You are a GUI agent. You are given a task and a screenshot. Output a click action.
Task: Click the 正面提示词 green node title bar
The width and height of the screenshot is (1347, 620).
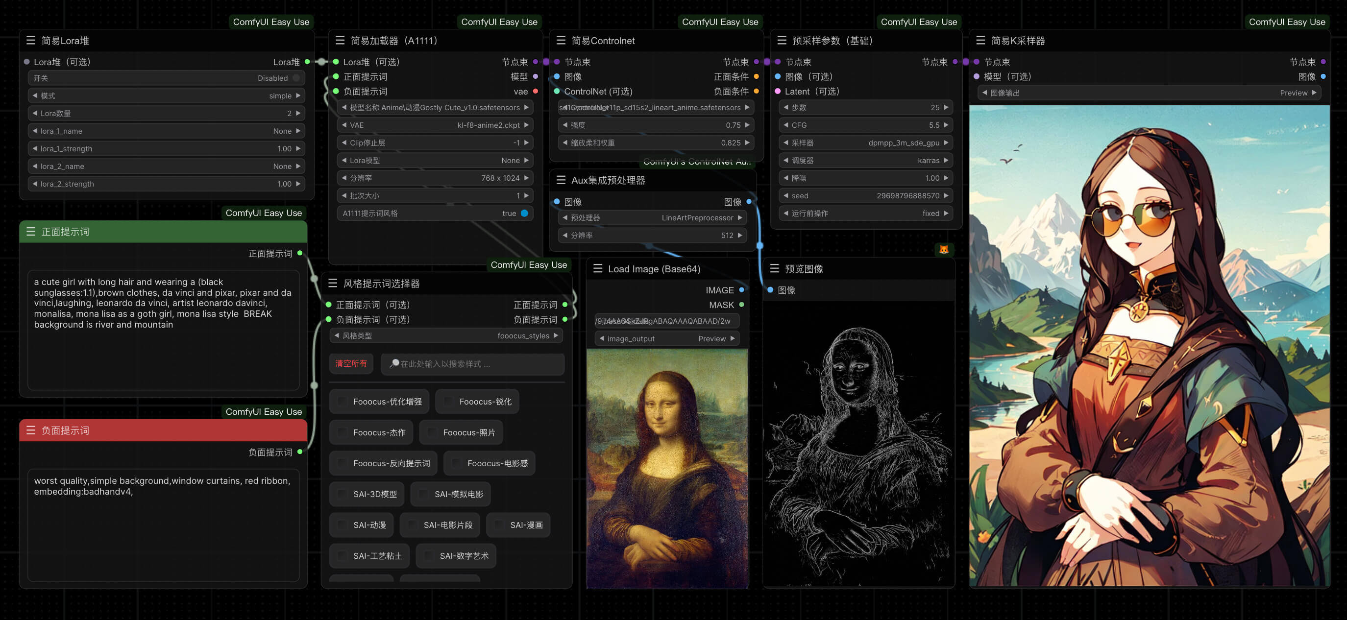tap(163, 232)
